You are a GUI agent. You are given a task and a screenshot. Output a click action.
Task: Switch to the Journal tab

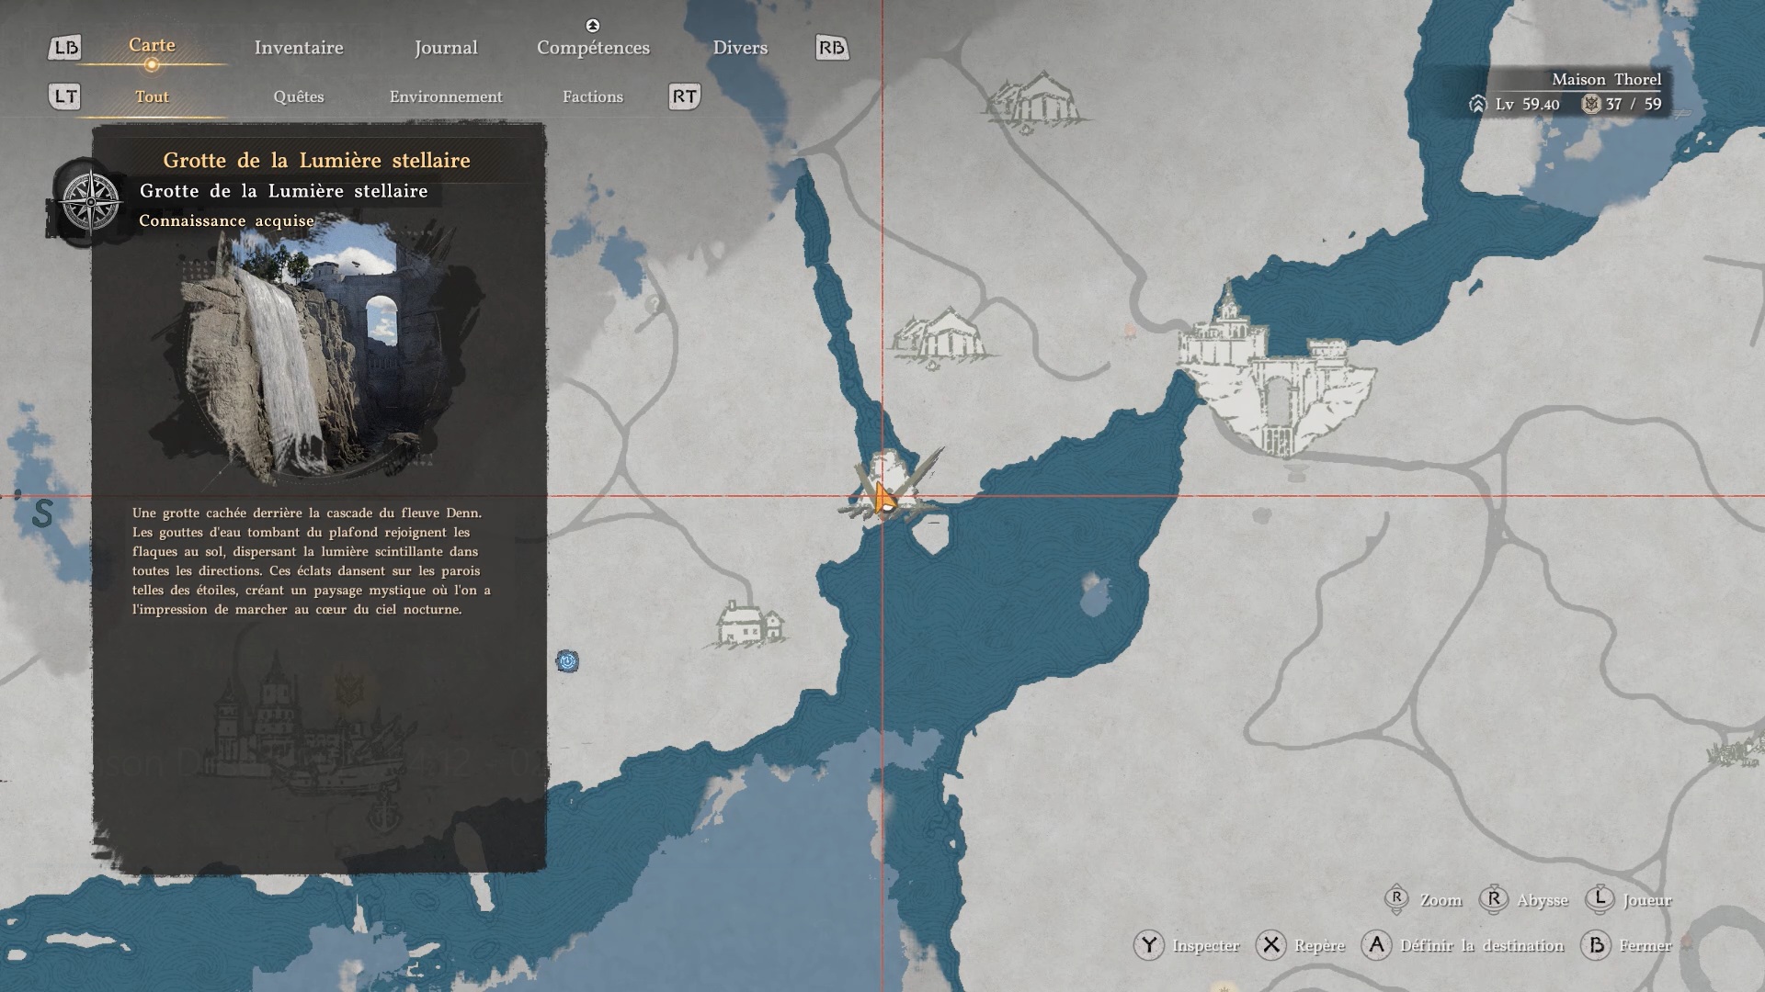click(x=446, y=48)
